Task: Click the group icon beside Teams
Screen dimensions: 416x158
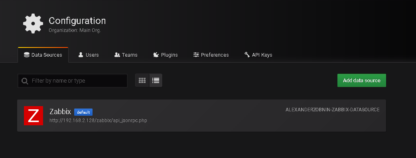Action: pos(117,55)
